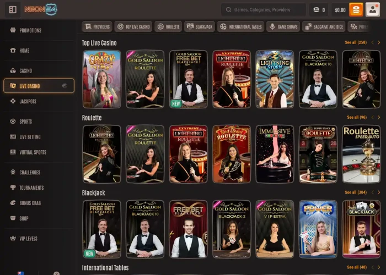The image size is (386, 275).
Task: Click the indicator inside Live Casino item
Action: [65, 86]
